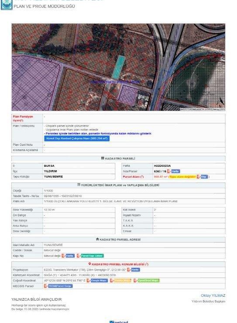Open the Bilgi badge beside Parsel Alanı

tap(204, 177)
